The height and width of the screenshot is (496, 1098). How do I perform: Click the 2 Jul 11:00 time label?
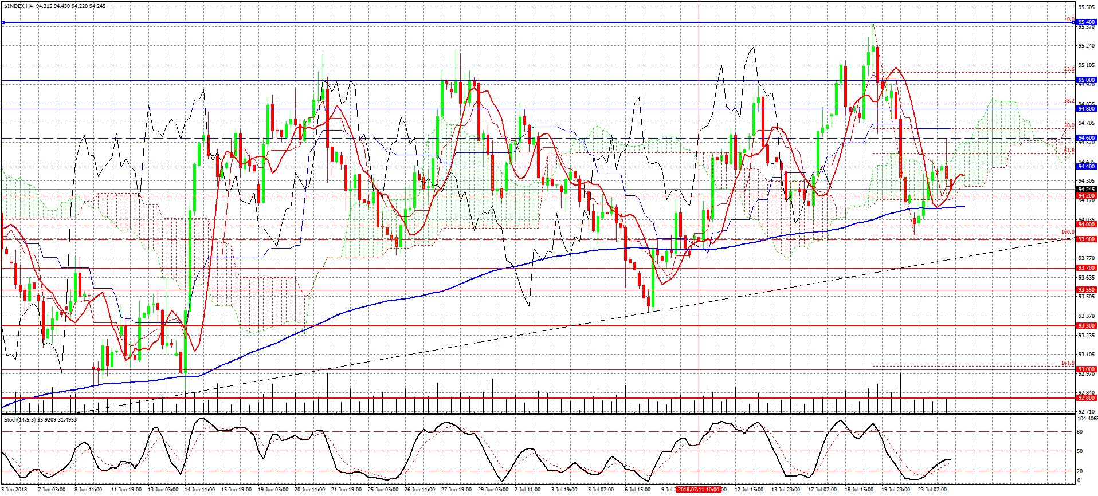pos(527,490)
